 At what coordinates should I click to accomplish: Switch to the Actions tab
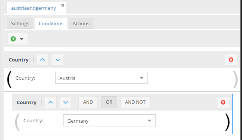pos(81,23)
